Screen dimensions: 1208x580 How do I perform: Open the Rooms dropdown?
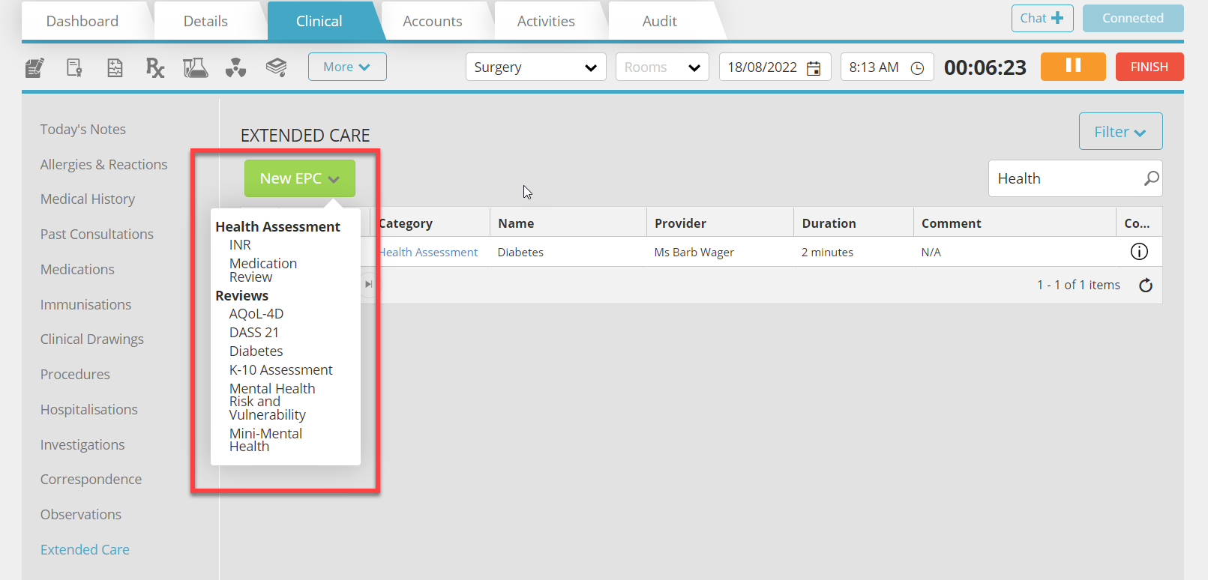pos(662,67)
